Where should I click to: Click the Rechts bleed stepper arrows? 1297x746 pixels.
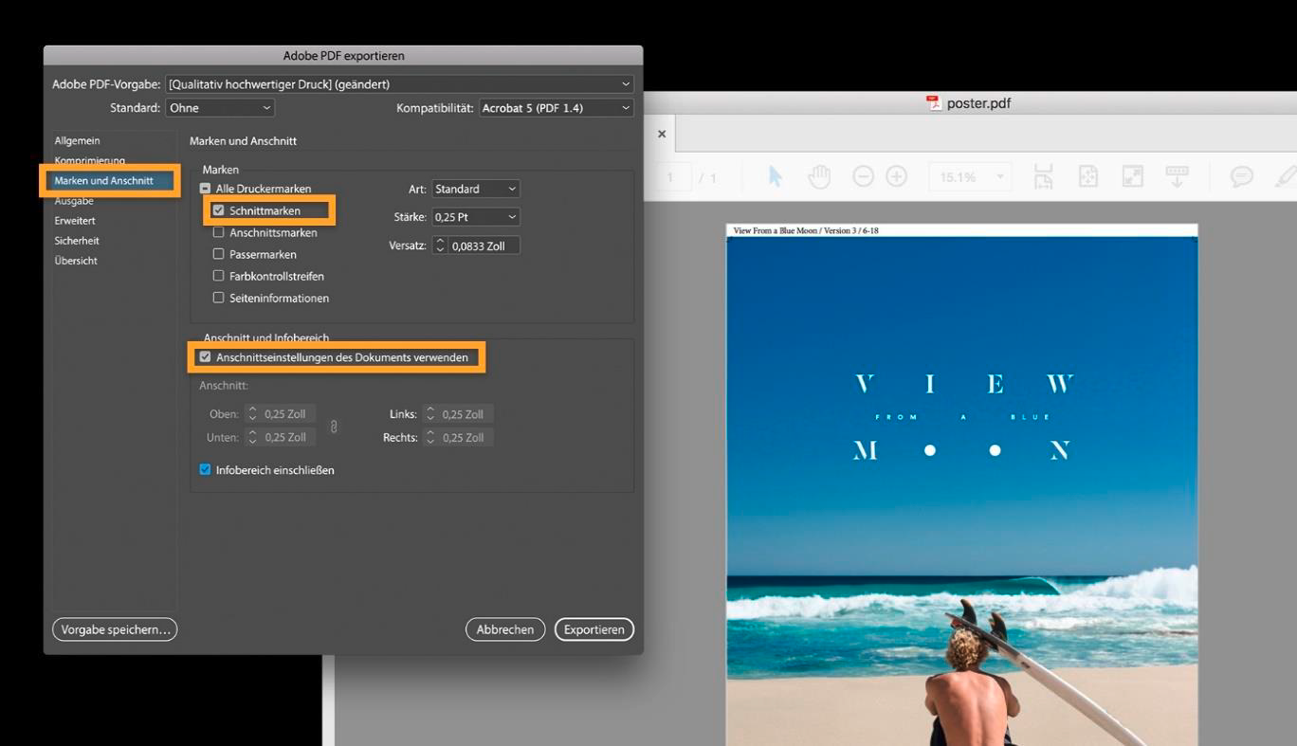pyautogui.click(x=429, y=437)
